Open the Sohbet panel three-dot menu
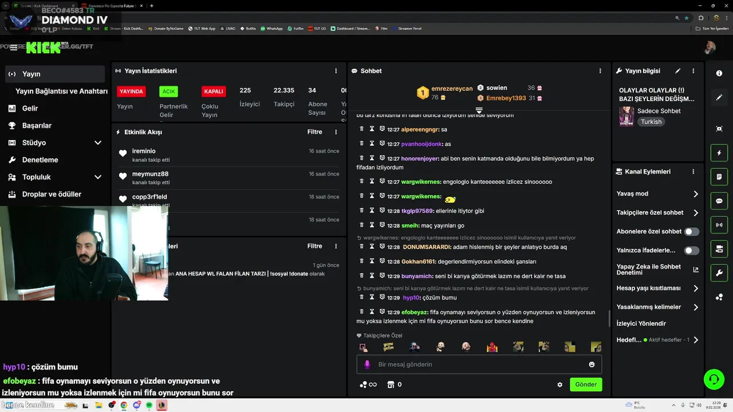The height and width of the screenshot is (412, 733). click(600, 71)
